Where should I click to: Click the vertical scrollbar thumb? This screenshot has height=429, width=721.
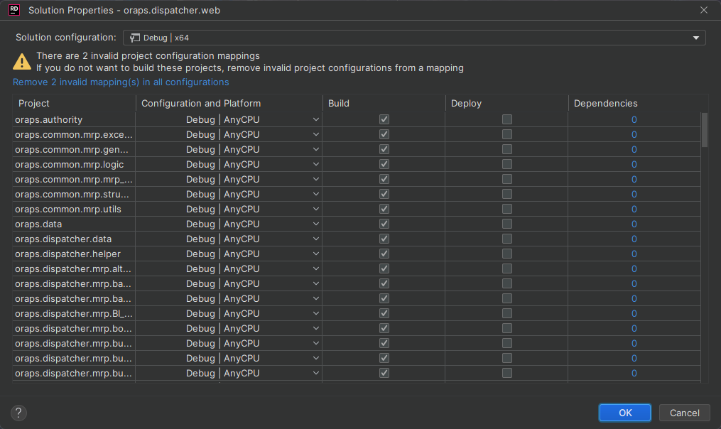point(705,129)
